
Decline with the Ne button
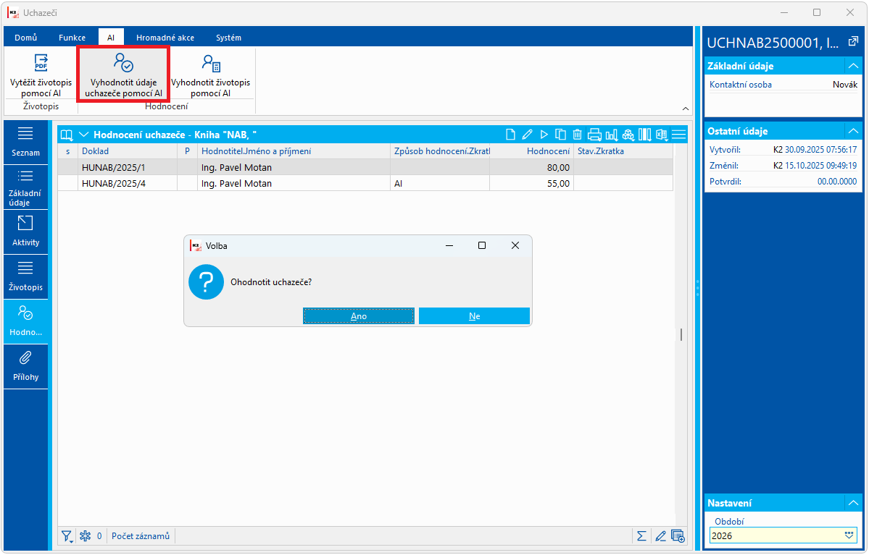click(x=475, y=316)
